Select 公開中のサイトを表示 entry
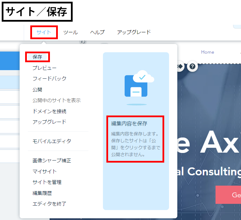 pos(56,100)
